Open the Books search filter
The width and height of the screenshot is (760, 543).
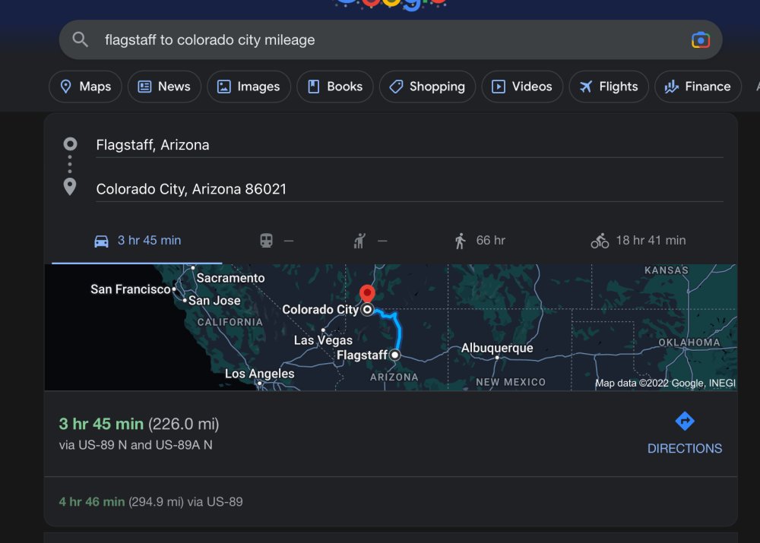click(x=335, y=87)
